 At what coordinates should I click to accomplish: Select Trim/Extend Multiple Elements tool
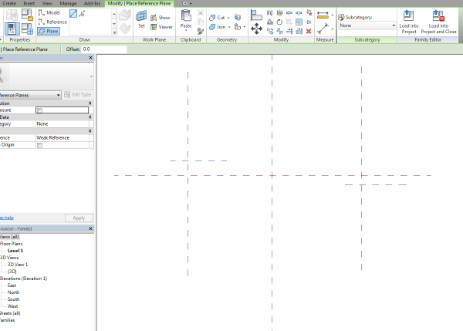point(299,31)
